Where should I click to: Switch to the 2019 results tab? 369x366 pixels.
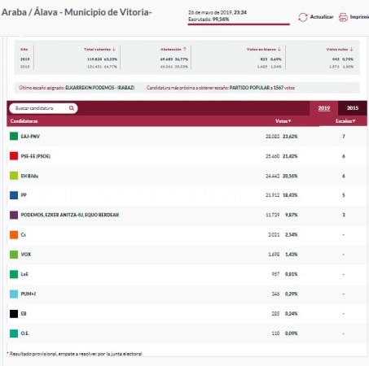324,108
